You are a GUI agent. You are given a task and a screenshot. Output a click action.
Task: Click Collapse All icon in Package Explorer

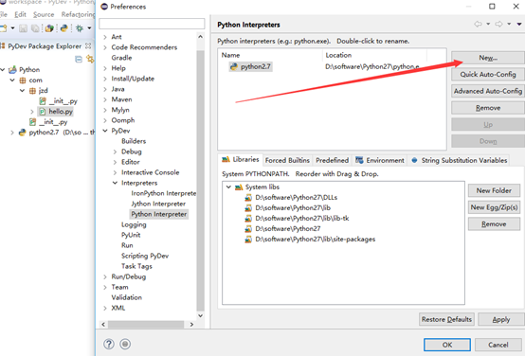pos(79,60)
